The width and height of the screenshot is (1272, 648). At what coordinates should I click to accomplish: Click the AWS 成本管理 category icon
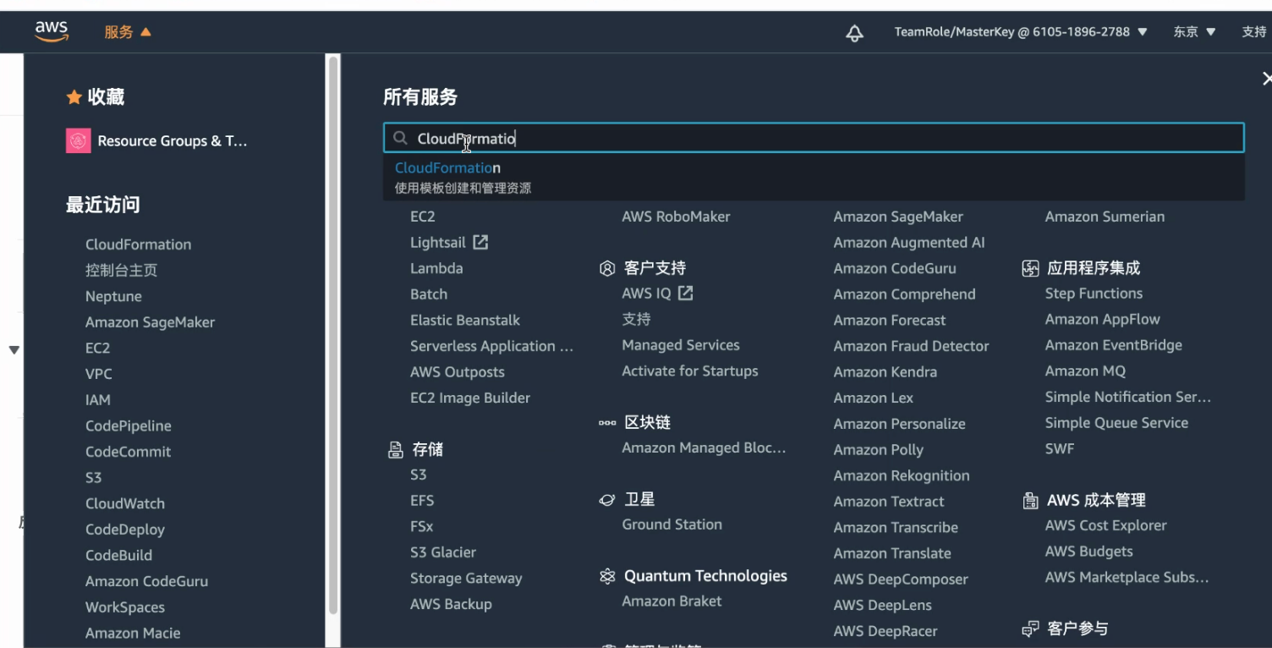coord(1030,501)
